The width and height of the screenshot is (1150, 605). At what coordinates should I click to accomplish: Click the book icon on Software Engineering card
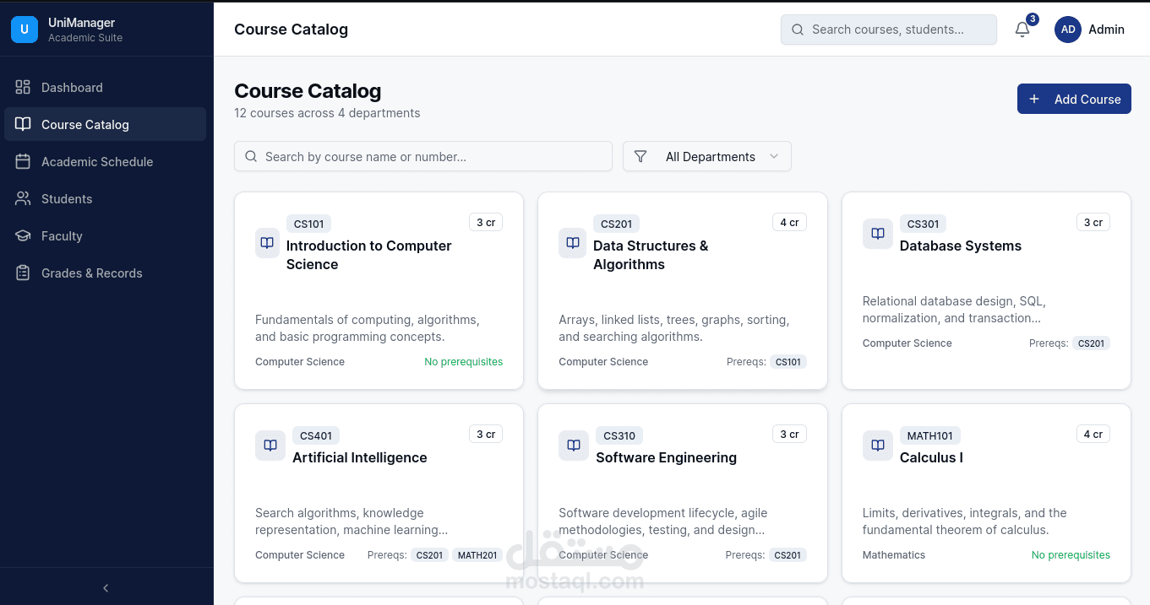pyautogui.click(x=574, y=446)
